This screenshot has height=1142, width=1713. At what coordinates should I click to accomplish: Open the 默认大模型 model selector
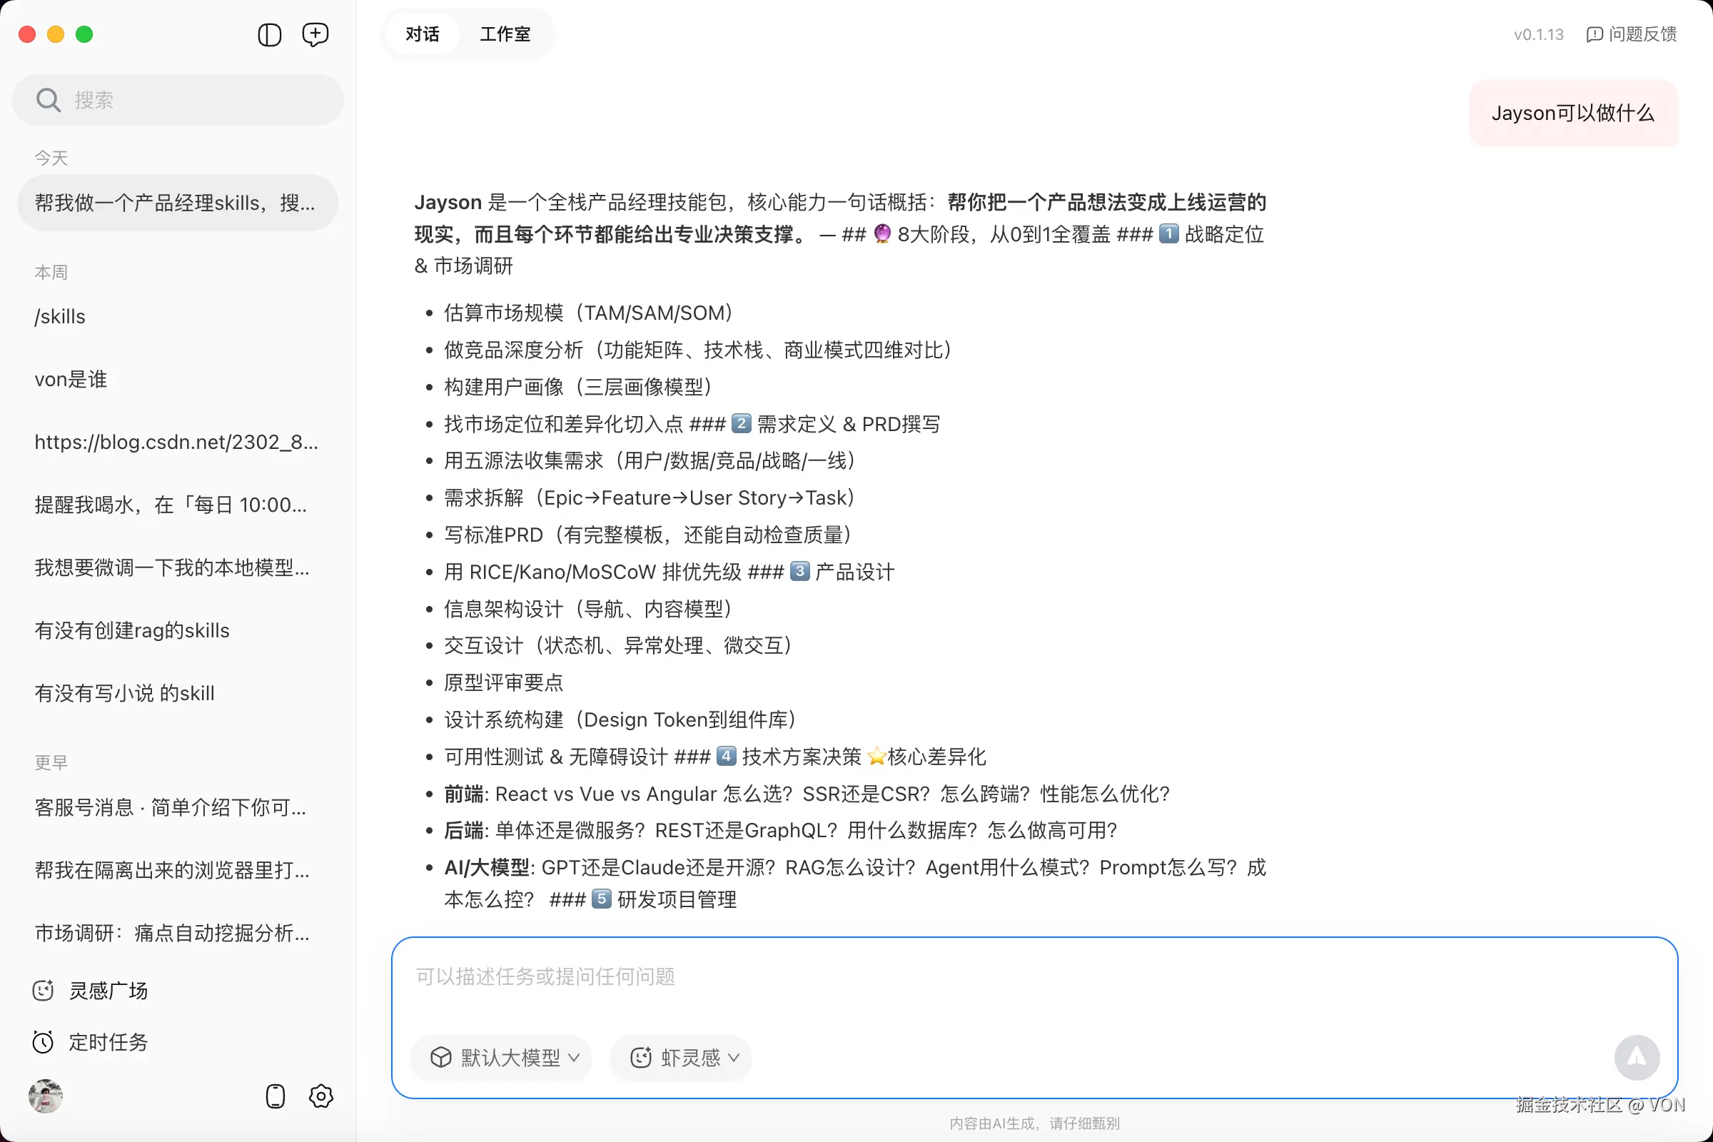pyautogui.click(x=501, y=1058)
